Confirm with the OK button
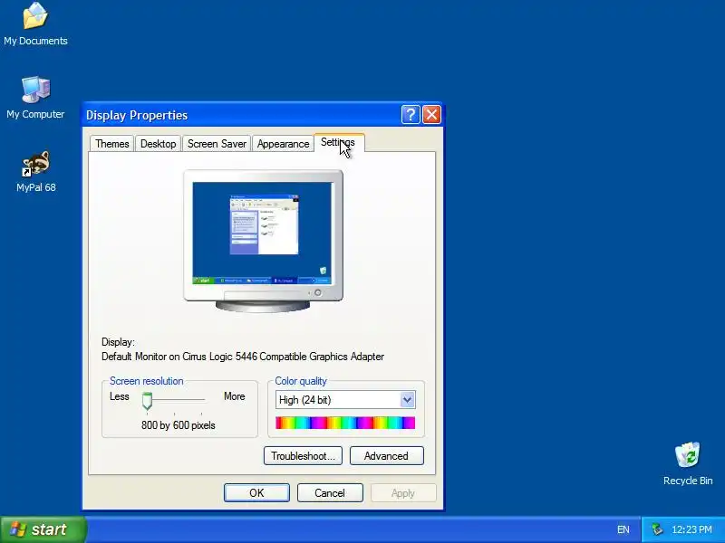725x543 pixels. coord(256,492)
